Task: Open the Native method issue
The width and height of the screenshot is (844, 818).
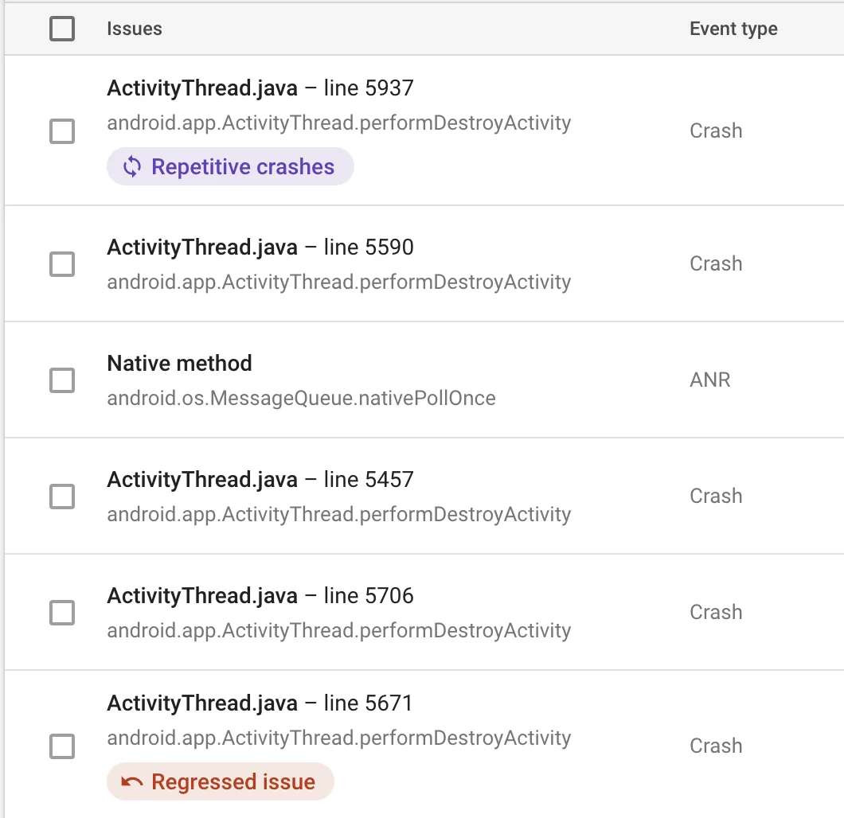Action: coord(179,364)
